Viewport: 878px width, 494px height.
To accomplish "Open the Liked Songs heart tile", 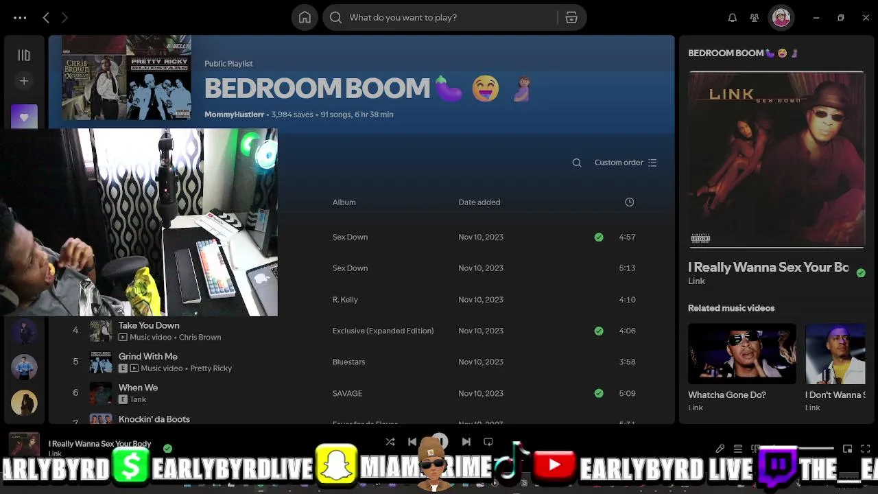I will click(24, 117).
